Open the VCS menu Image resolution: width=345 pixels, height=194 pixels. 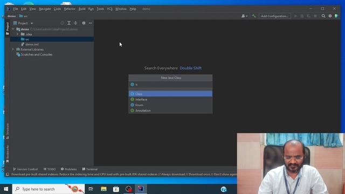109,9
